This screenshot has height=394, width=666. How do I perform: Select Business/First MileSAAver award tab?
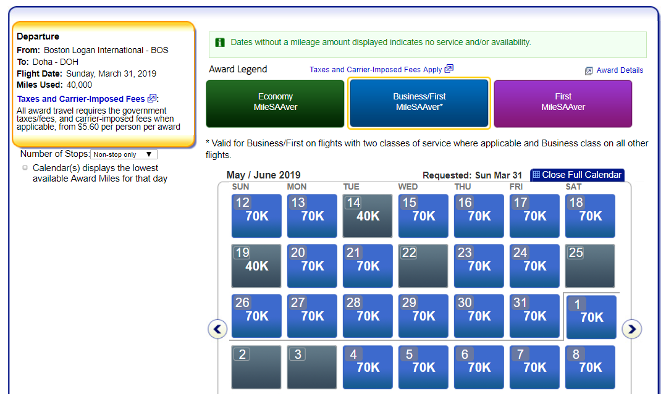click(x=419, y=103)
